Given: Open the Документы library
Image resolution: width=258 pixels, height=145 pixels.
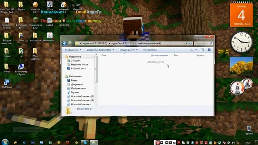Looking at the screenshot, I should coord(77,85).
